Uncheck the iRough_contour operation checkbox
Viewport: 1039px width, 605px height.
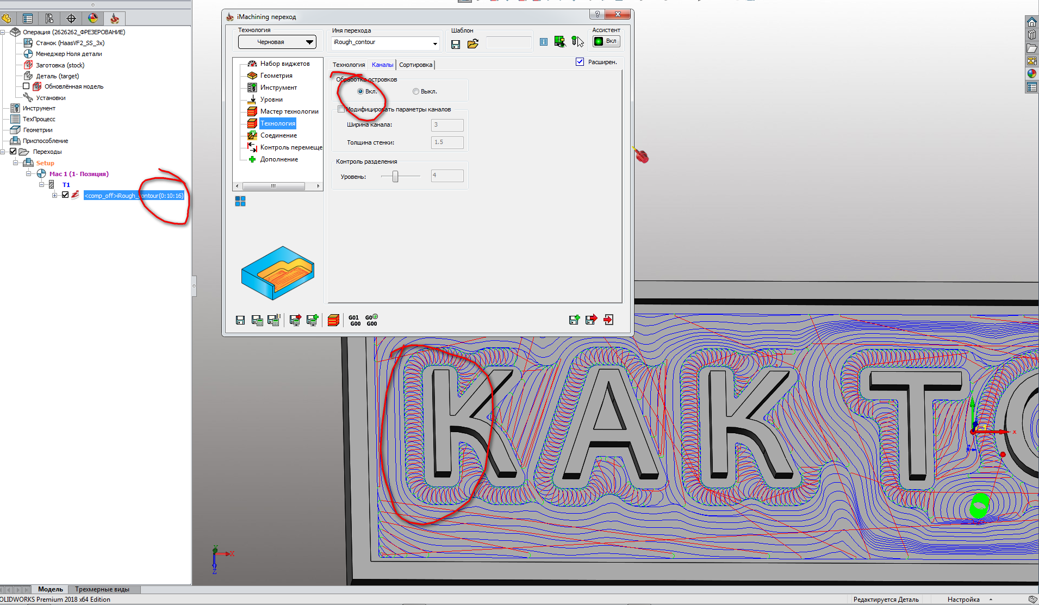click(x=65, y=195)
